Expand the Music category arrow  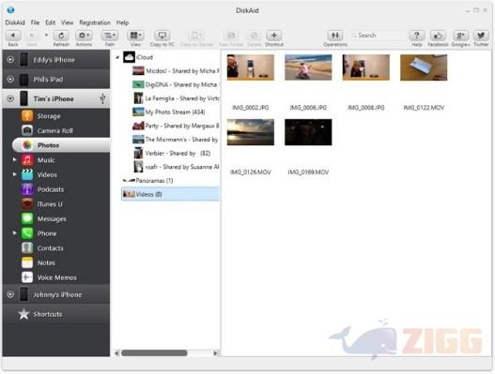14,159
